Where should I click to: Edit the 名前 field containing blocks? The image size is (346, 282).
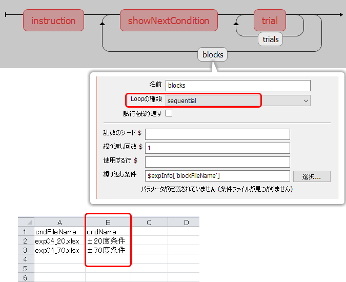[x=238, y=86]
